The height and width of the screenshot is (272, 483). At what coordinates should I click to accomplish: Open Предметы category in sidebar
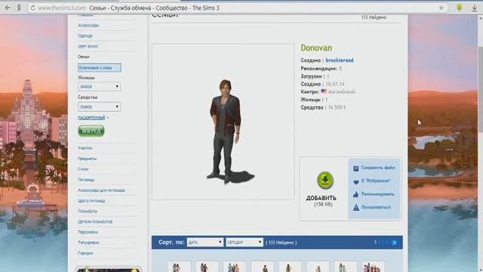(88, 159)
